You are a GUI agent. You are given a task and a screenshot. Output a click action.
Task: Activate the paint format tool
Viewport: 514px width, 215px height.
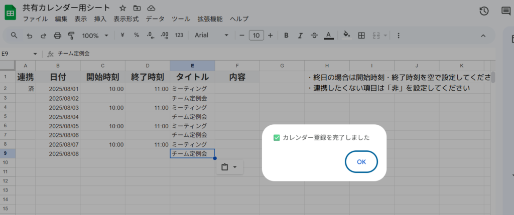coord(71,36)
